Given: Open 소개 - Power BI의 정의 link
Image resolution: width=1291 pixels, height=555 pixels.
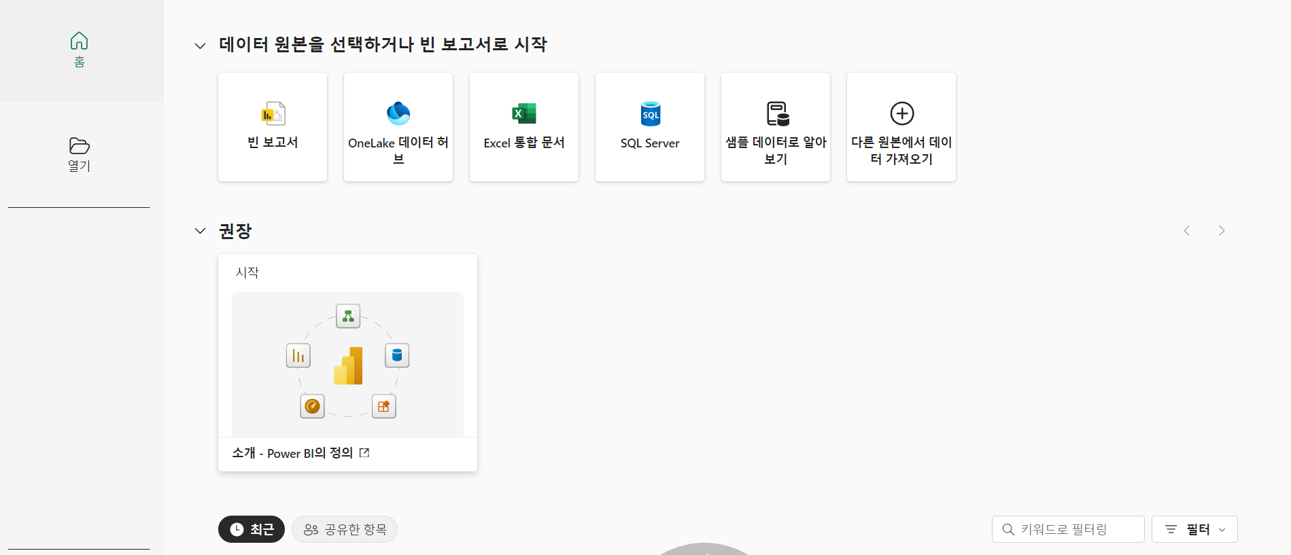Looking at the screenshot, I should coord(292,453).
